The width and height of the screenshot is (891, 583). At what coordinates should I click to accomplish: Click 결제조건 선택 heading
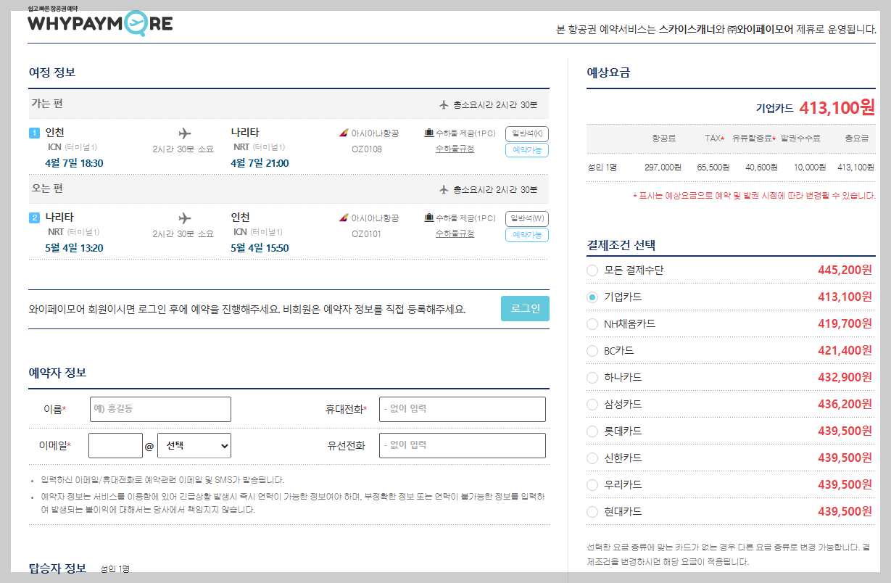click(621, 245)
